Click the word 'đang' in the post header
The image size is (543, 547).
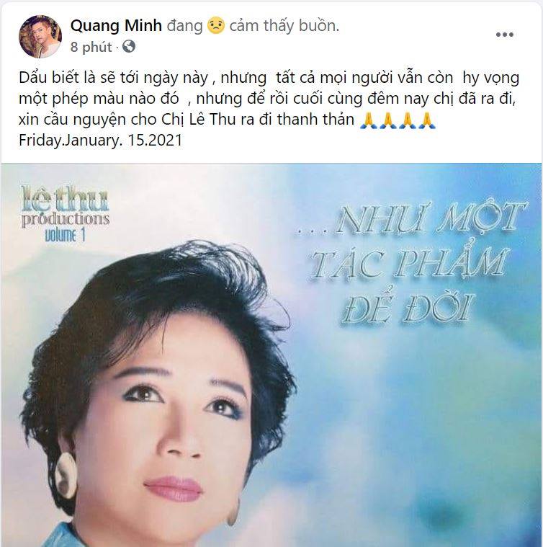click(184, 27)
